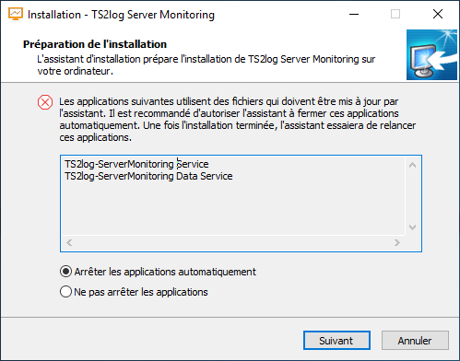Click the list's scroll up arrow
This screenshot has height=361, width=460.
click(413, 165)
